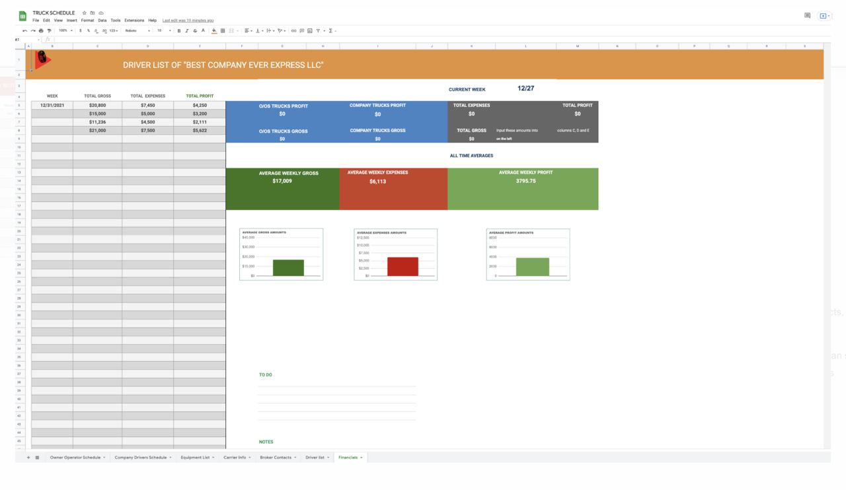Viewport: 846px width, 490px height.
Task: Star the TRUCK SCHEDULE document
Action: 85,13
